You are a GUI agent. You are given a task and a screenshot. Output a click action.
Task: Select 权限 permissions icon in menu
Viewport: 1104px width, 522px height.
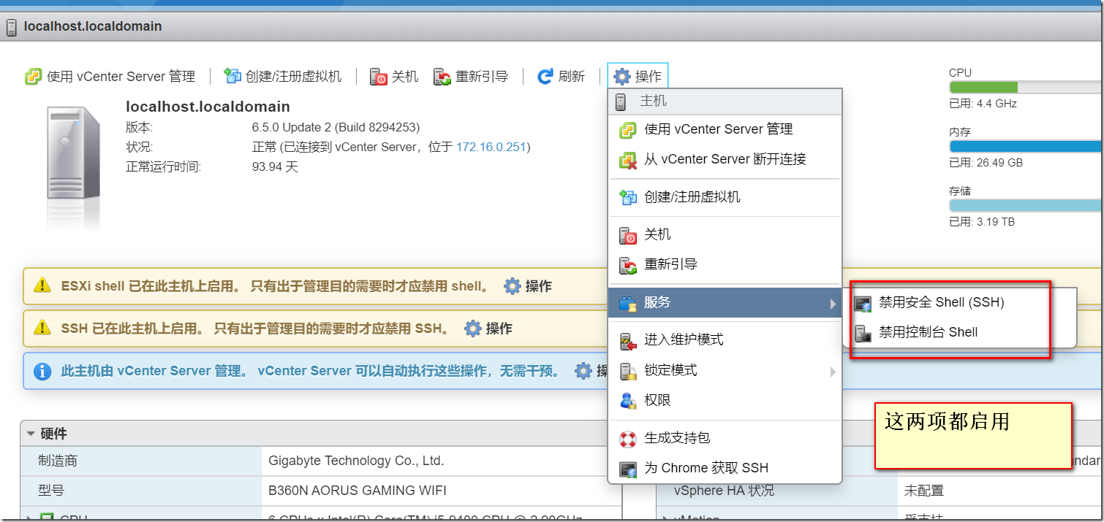tap(628, 401)
